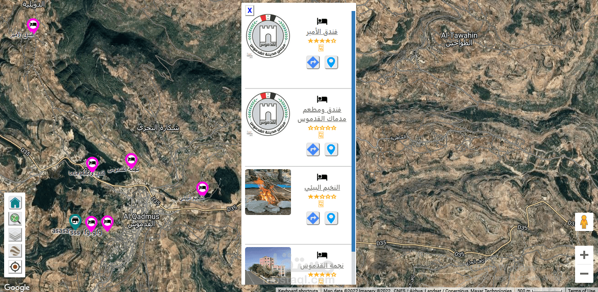This screenshot has height=292, width=598.
Task: Click the teal shop marker labeled sss
Action: pyautogui.click(x=75, y=222)
